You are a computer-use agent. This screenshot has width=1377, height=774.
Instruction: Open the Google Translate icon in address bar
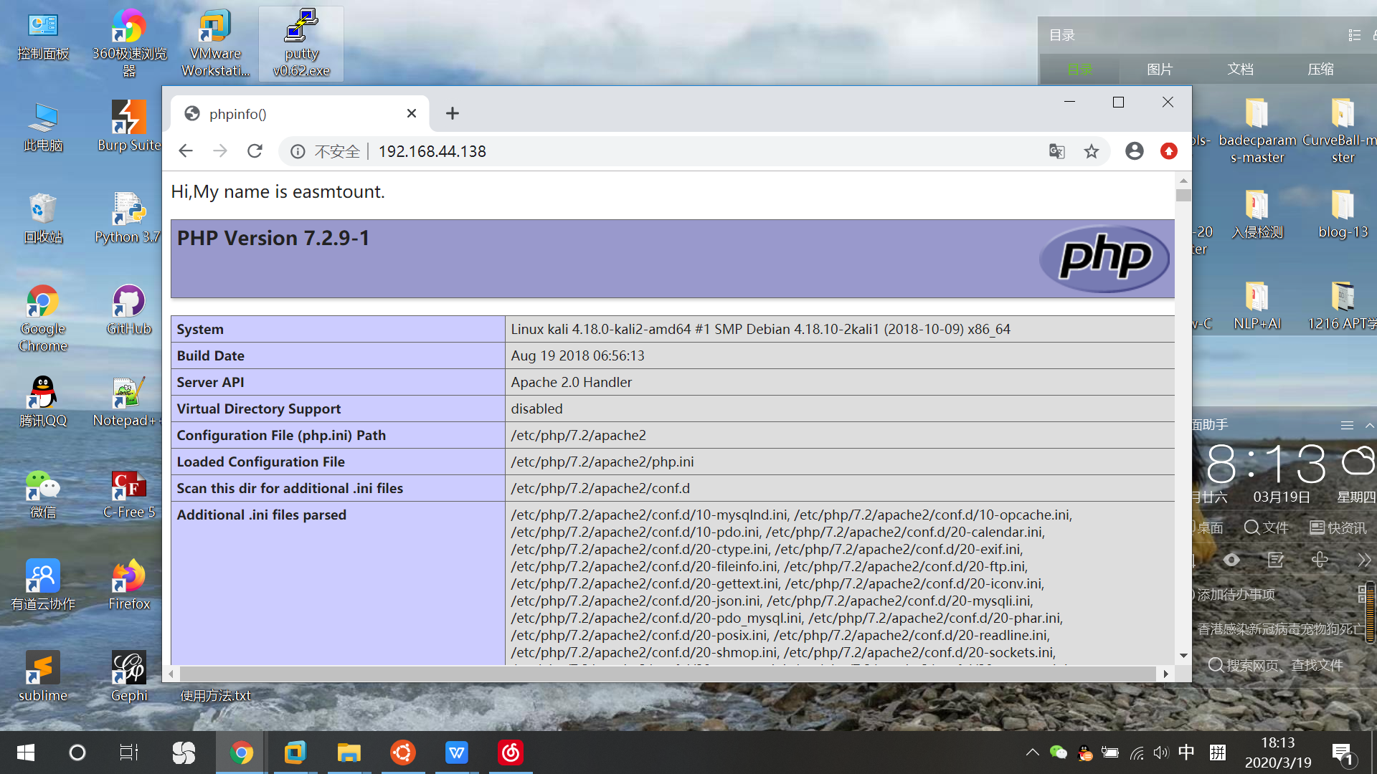coord(1056,151)
